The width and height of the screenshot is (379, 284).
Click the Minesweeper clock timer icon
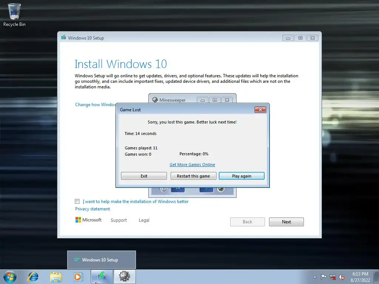(164, 190)
